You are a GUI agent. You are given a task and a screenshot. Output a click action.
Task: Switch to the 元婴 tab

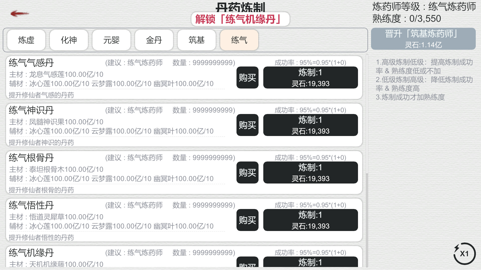(111, 40)
